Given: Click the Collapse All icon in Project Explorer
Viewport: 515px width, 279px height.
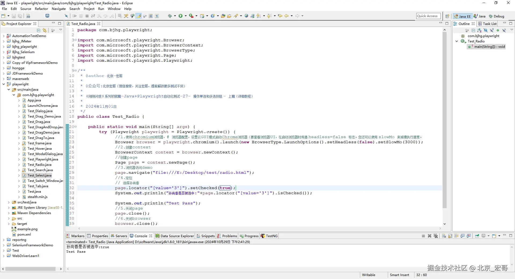Looking at the screenshot, I should [39, 30].
